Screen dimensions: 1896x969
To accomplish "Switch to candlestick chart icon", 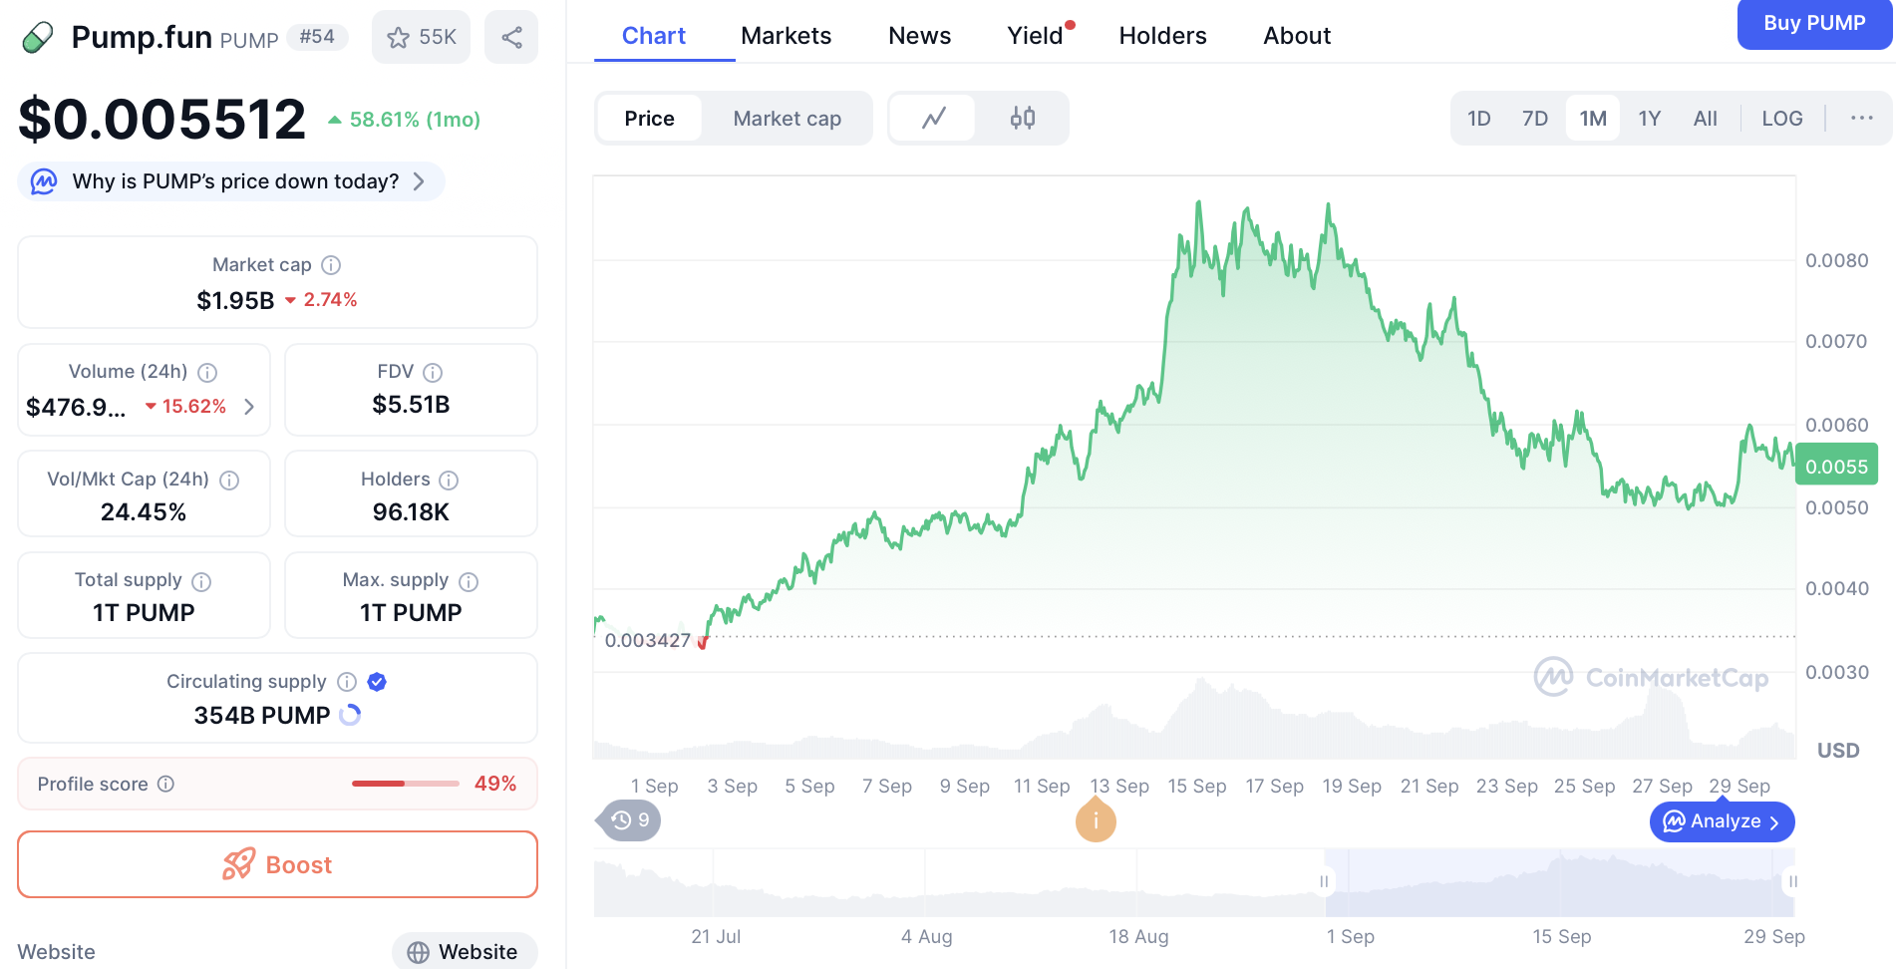I will click(x=1023, y=119).
